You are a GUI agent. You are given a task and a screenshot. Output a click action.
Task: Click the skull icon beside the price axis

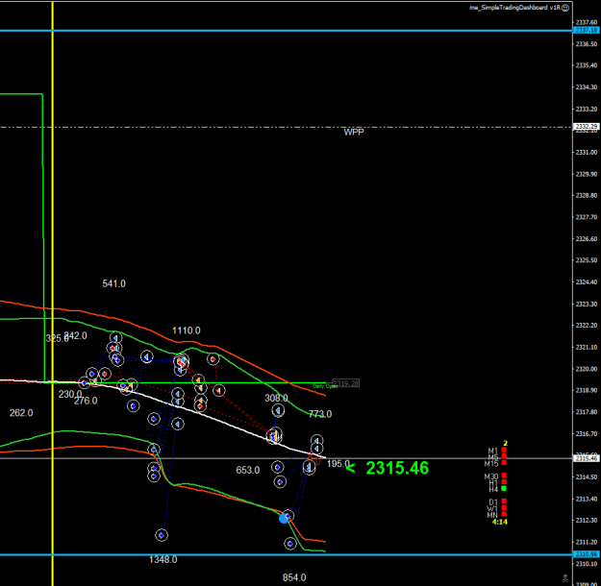pyautogui.click(x=565, y=578)
